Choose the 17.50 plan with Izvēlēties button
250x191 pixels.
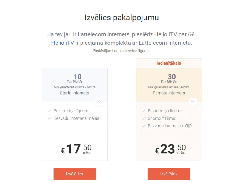[x=75, y=174]
